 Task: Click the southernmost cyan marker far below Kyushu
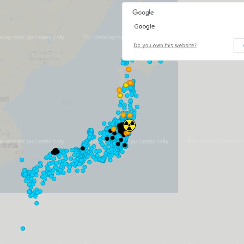(23, 229)
